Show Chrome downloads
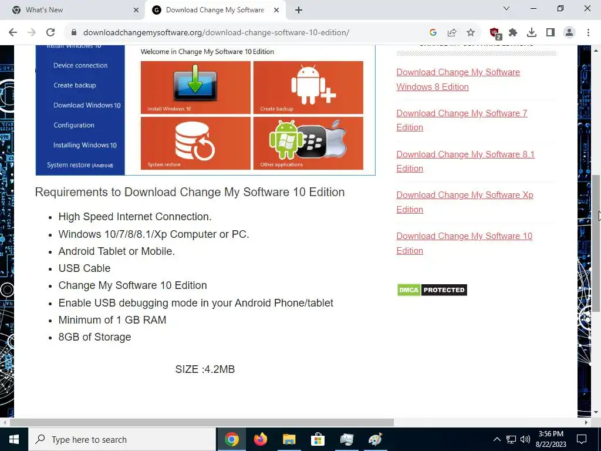This screenshot has height=451, width=601. point(532,33)
